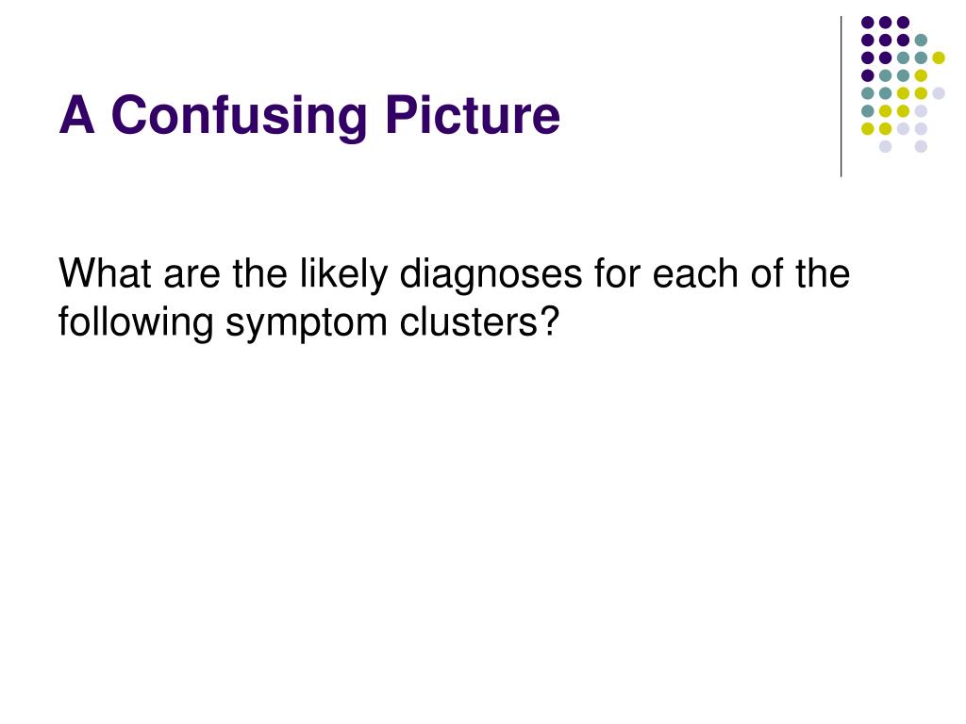This screenshot has height=724, width=966.
Task: Click the word 'clusters?' ending the question
Action: click(479, 321)
